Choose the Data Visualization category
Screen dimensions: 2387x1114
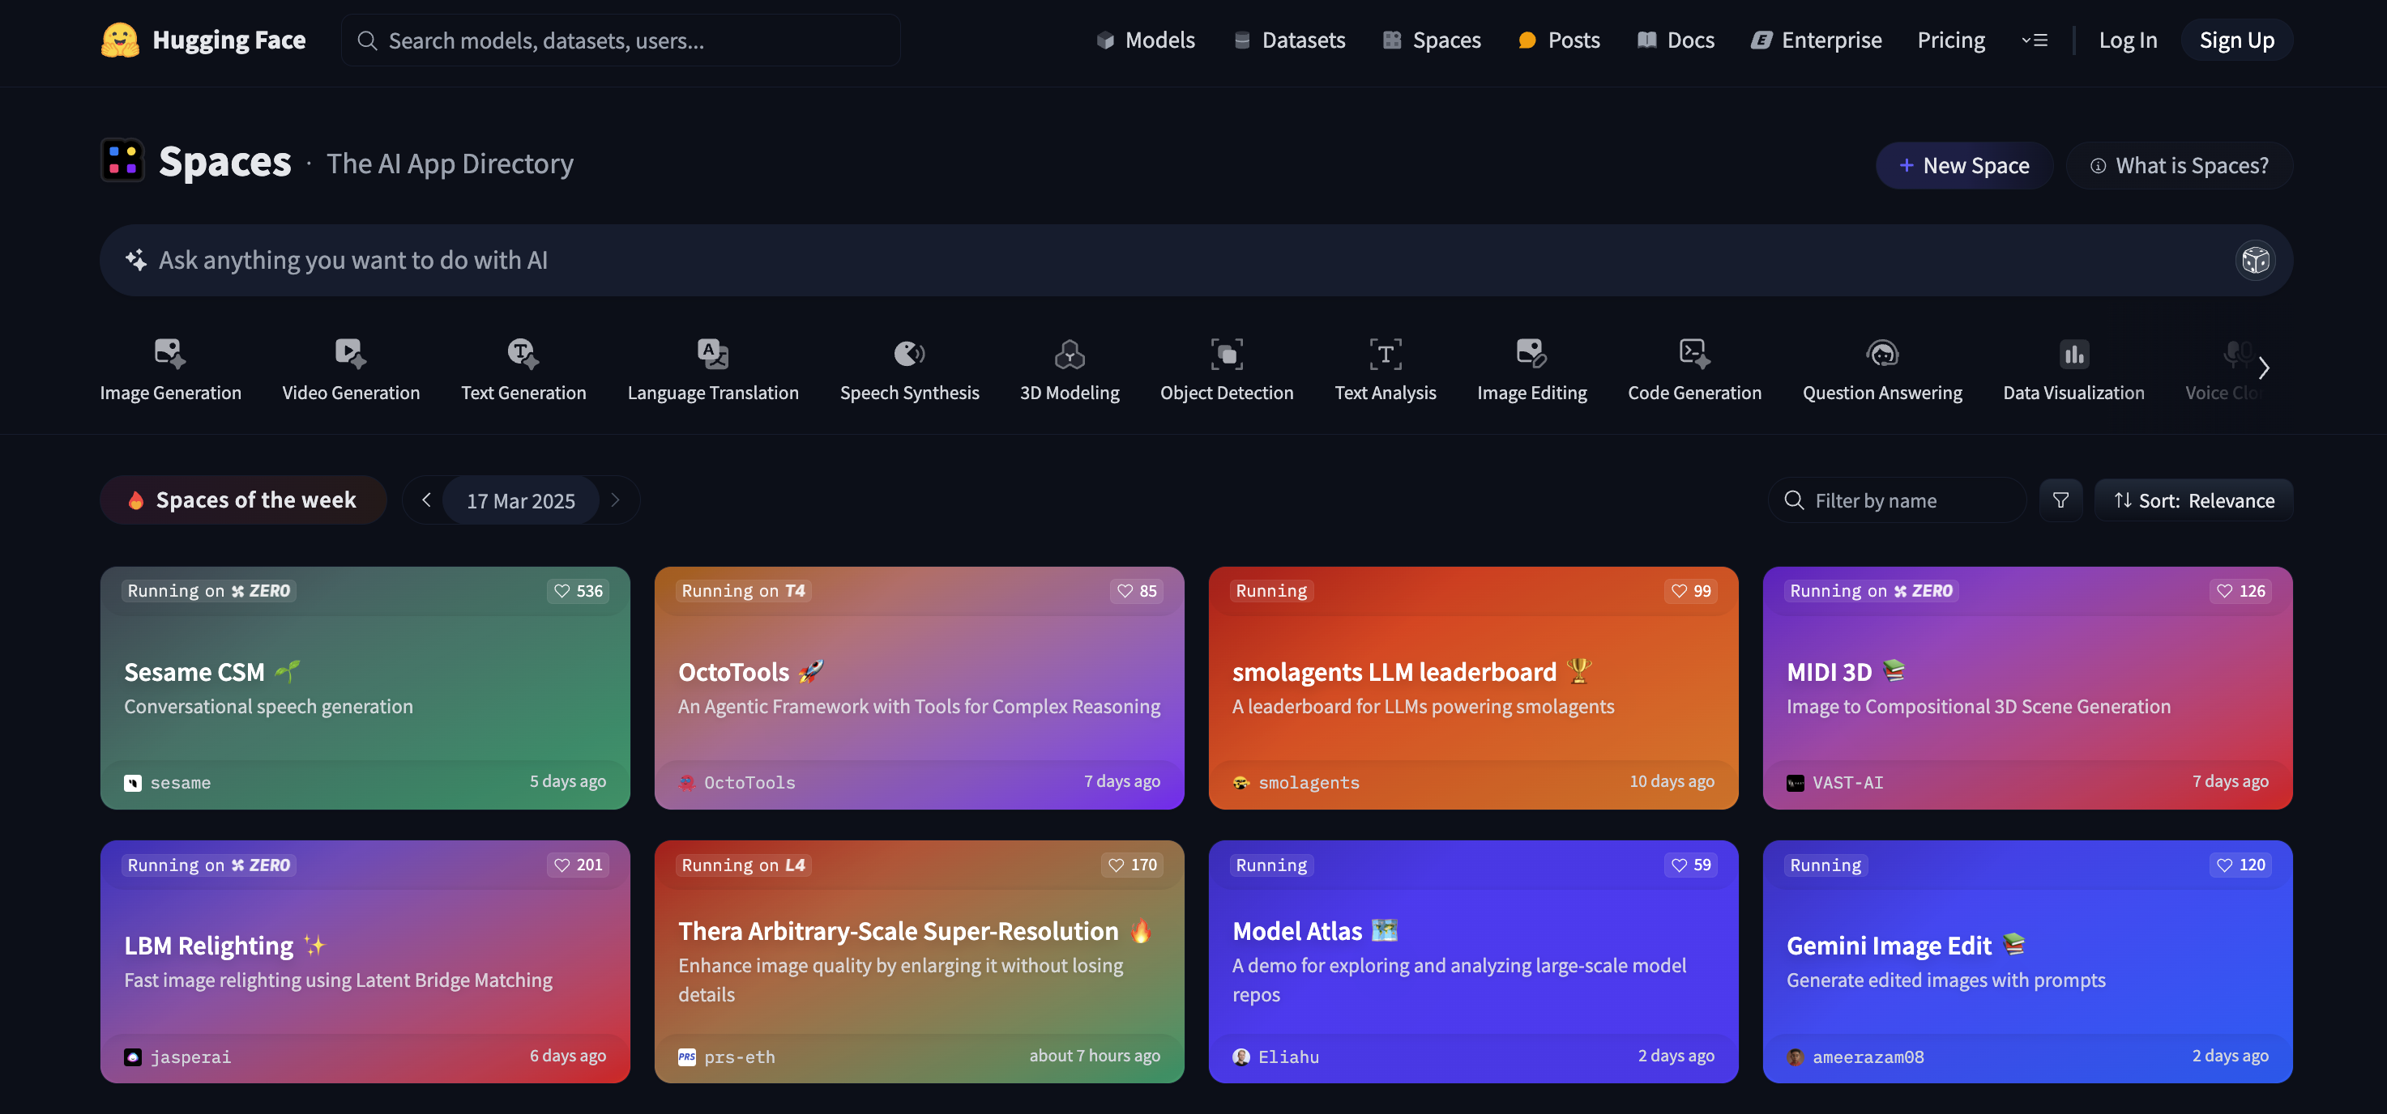2073,371
